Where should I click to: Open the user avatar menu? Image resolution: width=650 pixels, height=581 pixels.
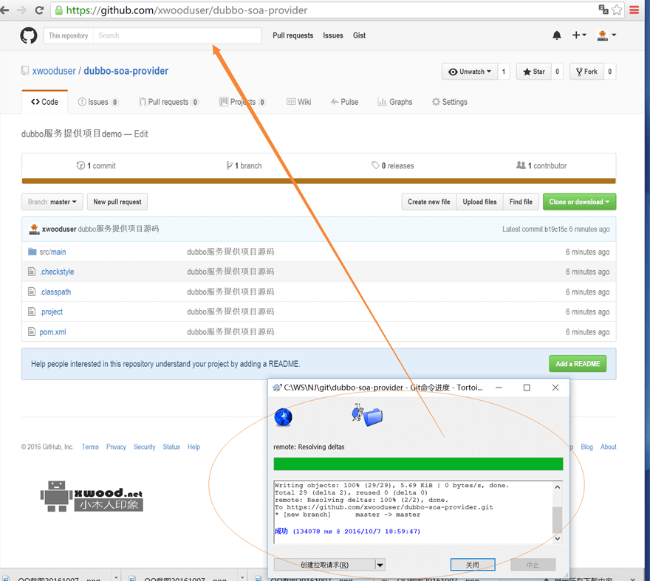point(606,35)
